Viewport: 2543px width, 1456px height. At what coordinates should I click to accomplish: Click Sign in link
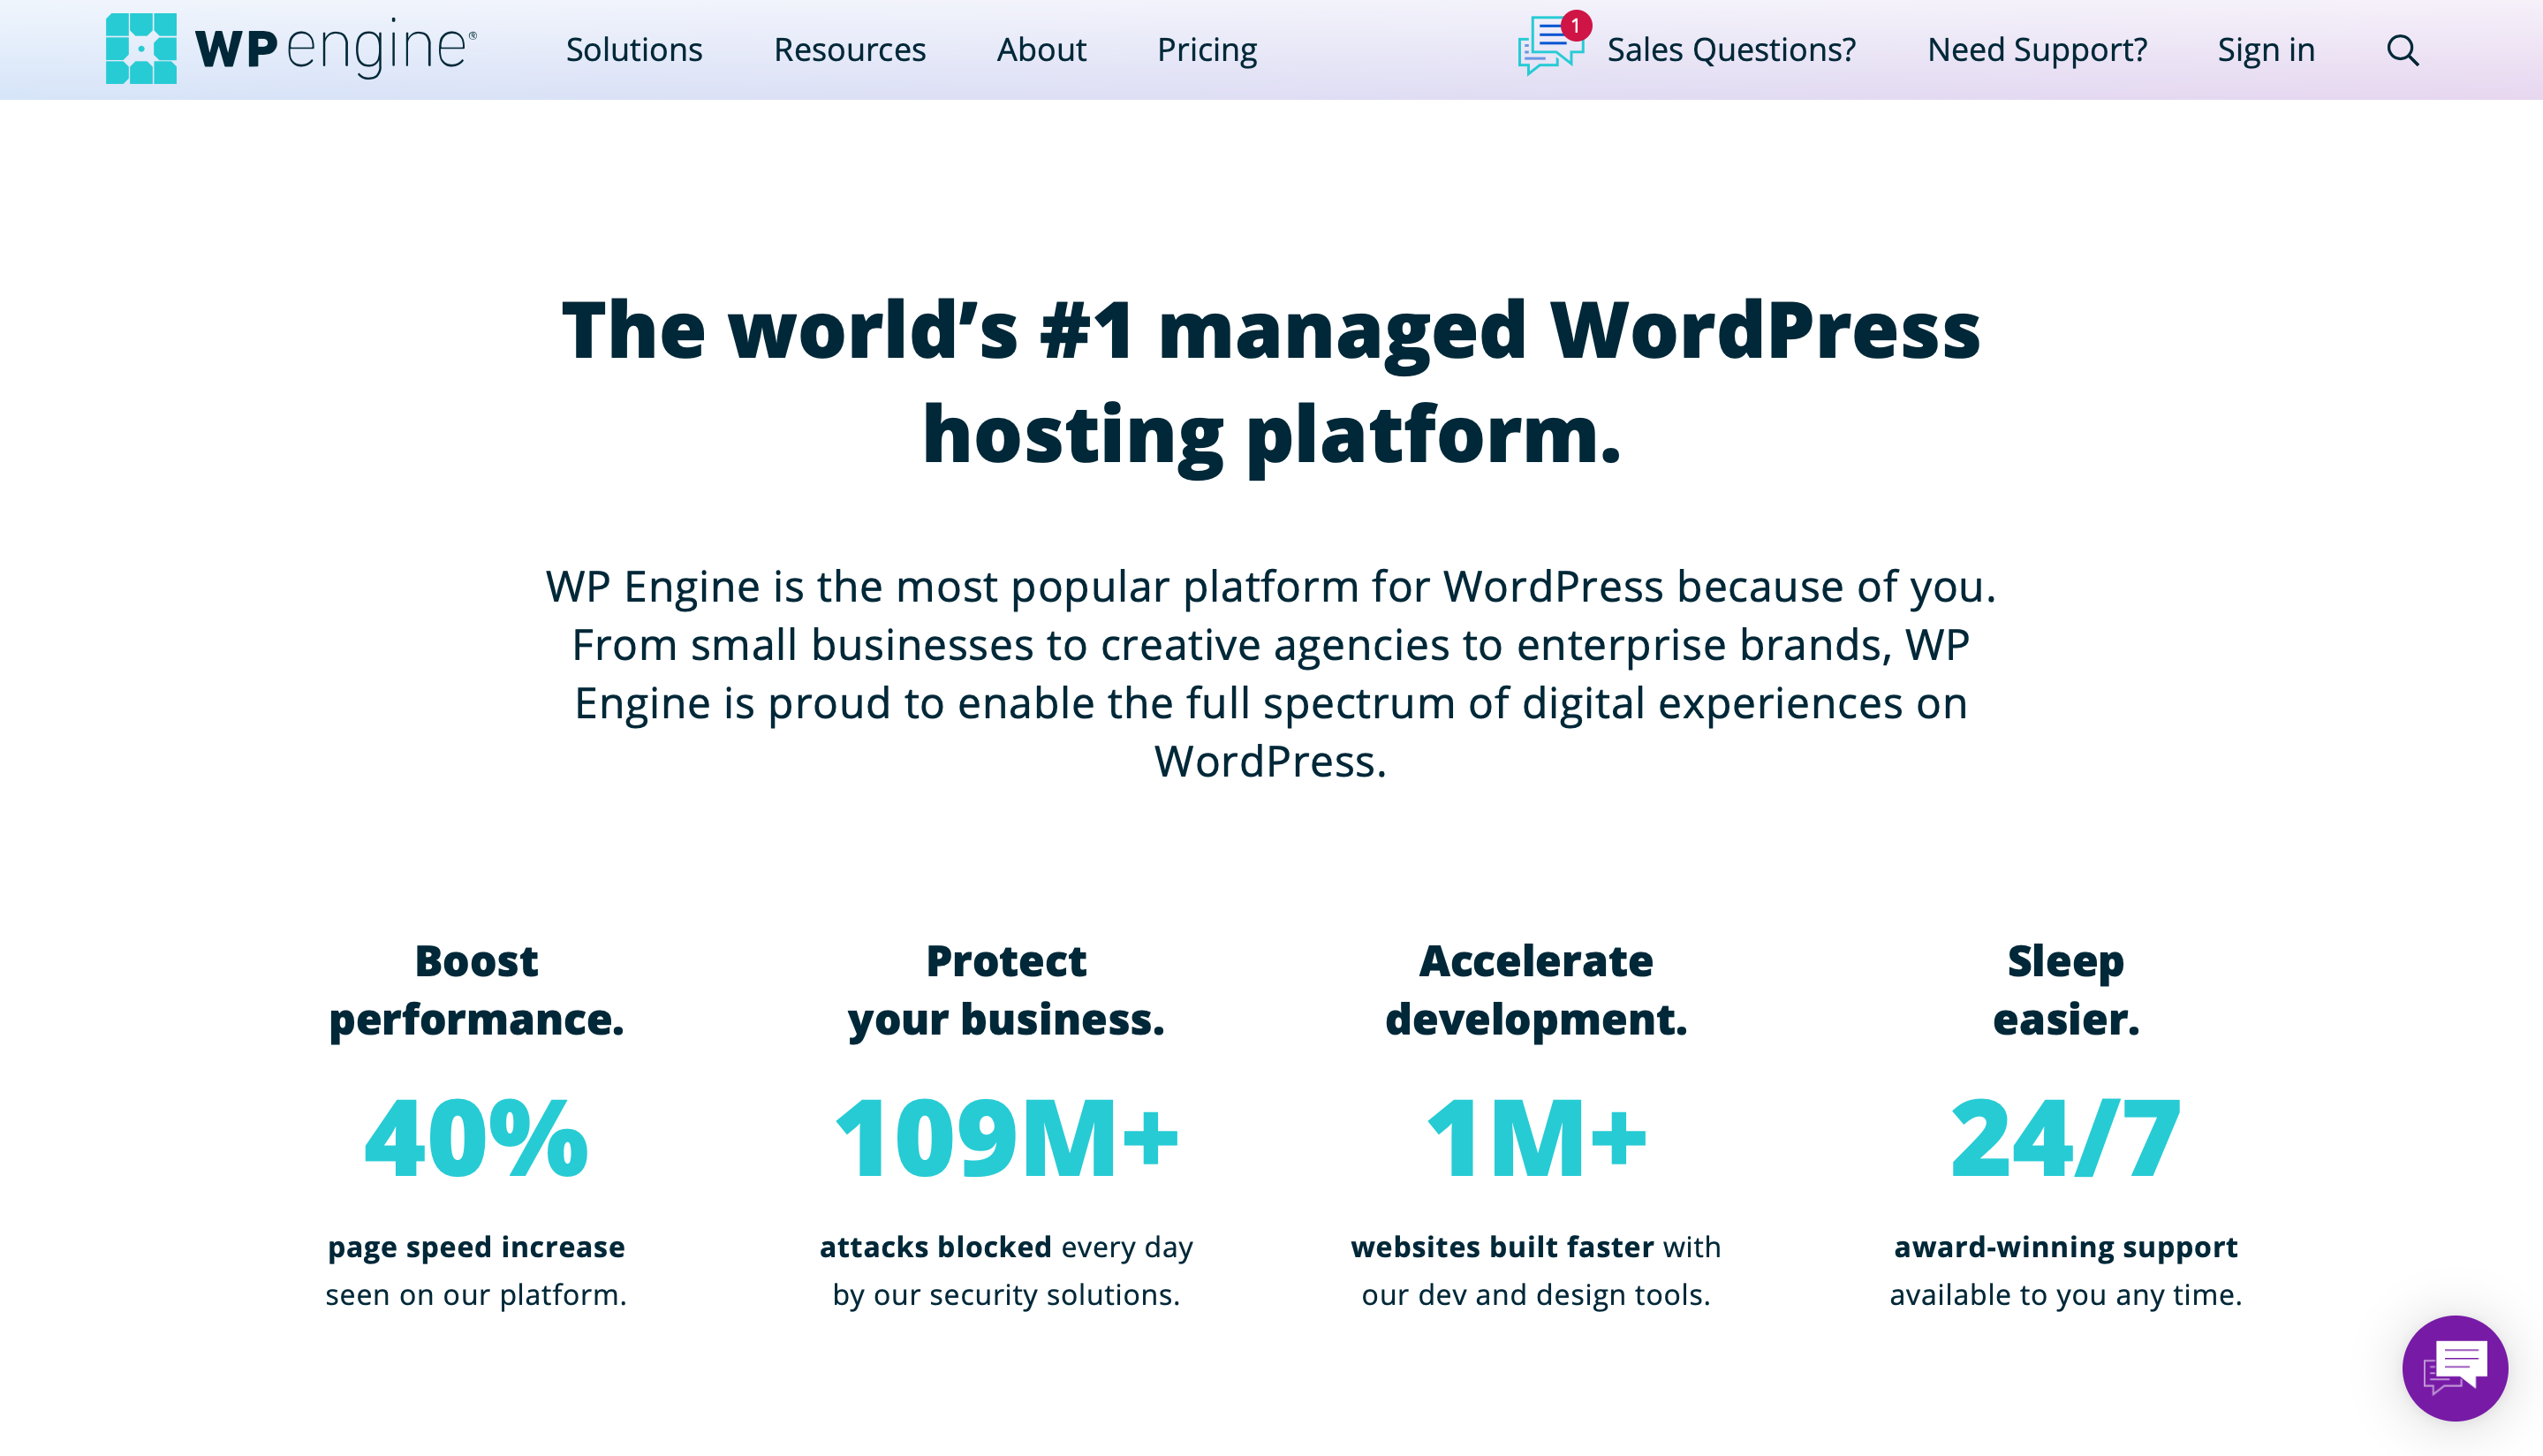click(2265, 50)
